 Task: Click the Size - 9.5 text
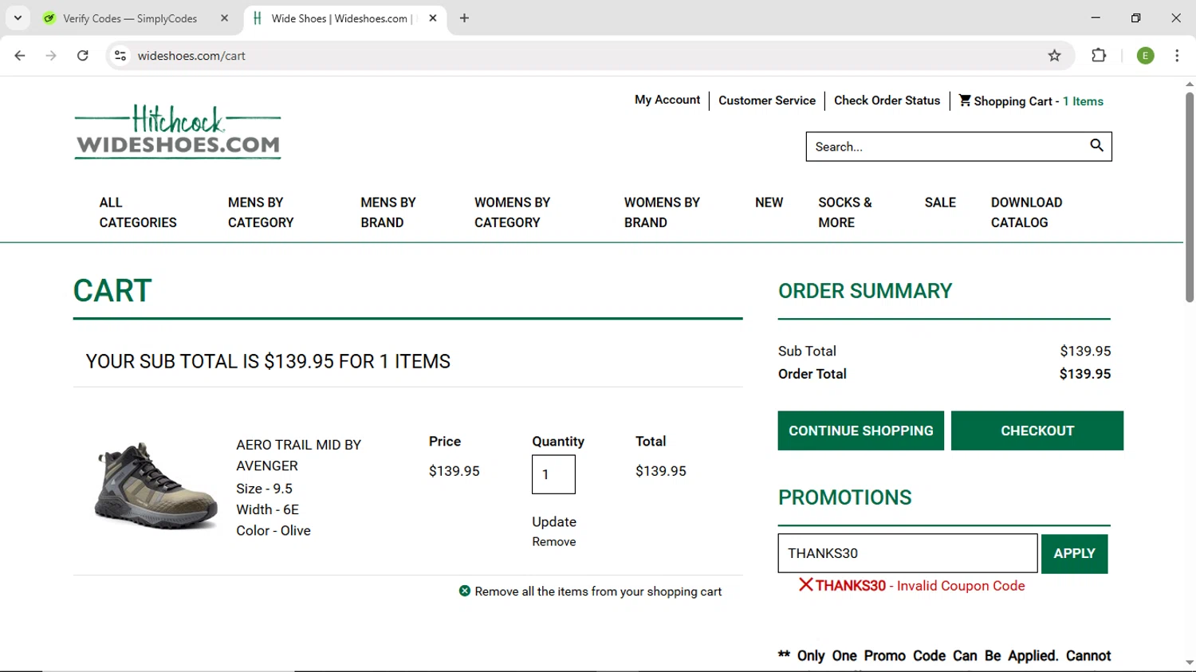pyautogui.click(x=264, y=489)
